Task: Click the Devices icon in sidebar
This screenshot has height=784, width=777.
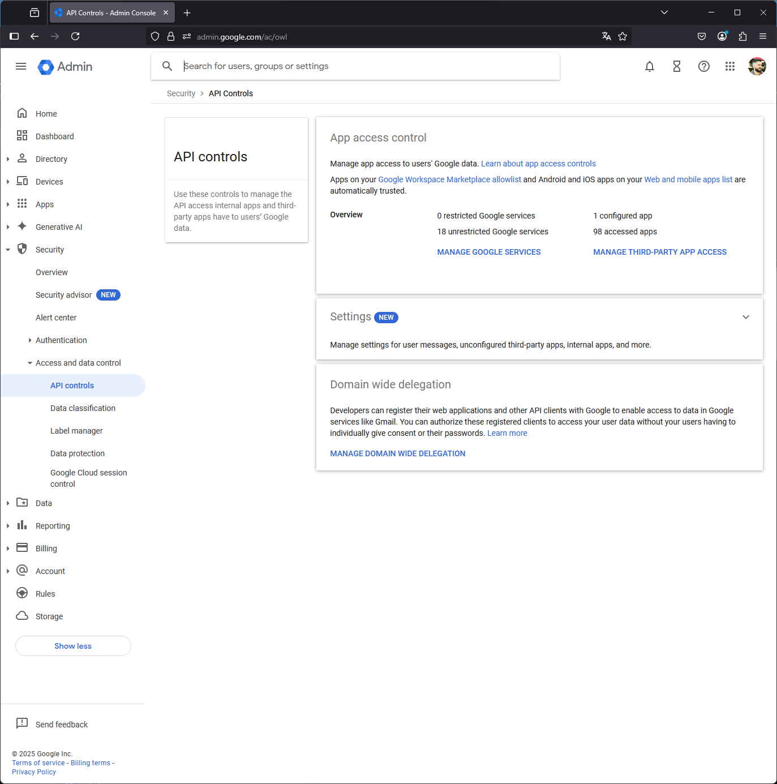Action: tap(22, 181)
